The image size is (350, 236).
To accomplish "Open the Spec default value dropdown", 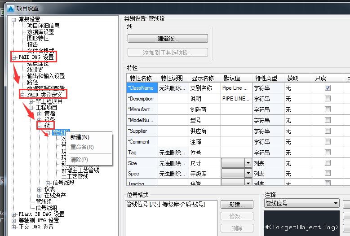I will (248, 173).
